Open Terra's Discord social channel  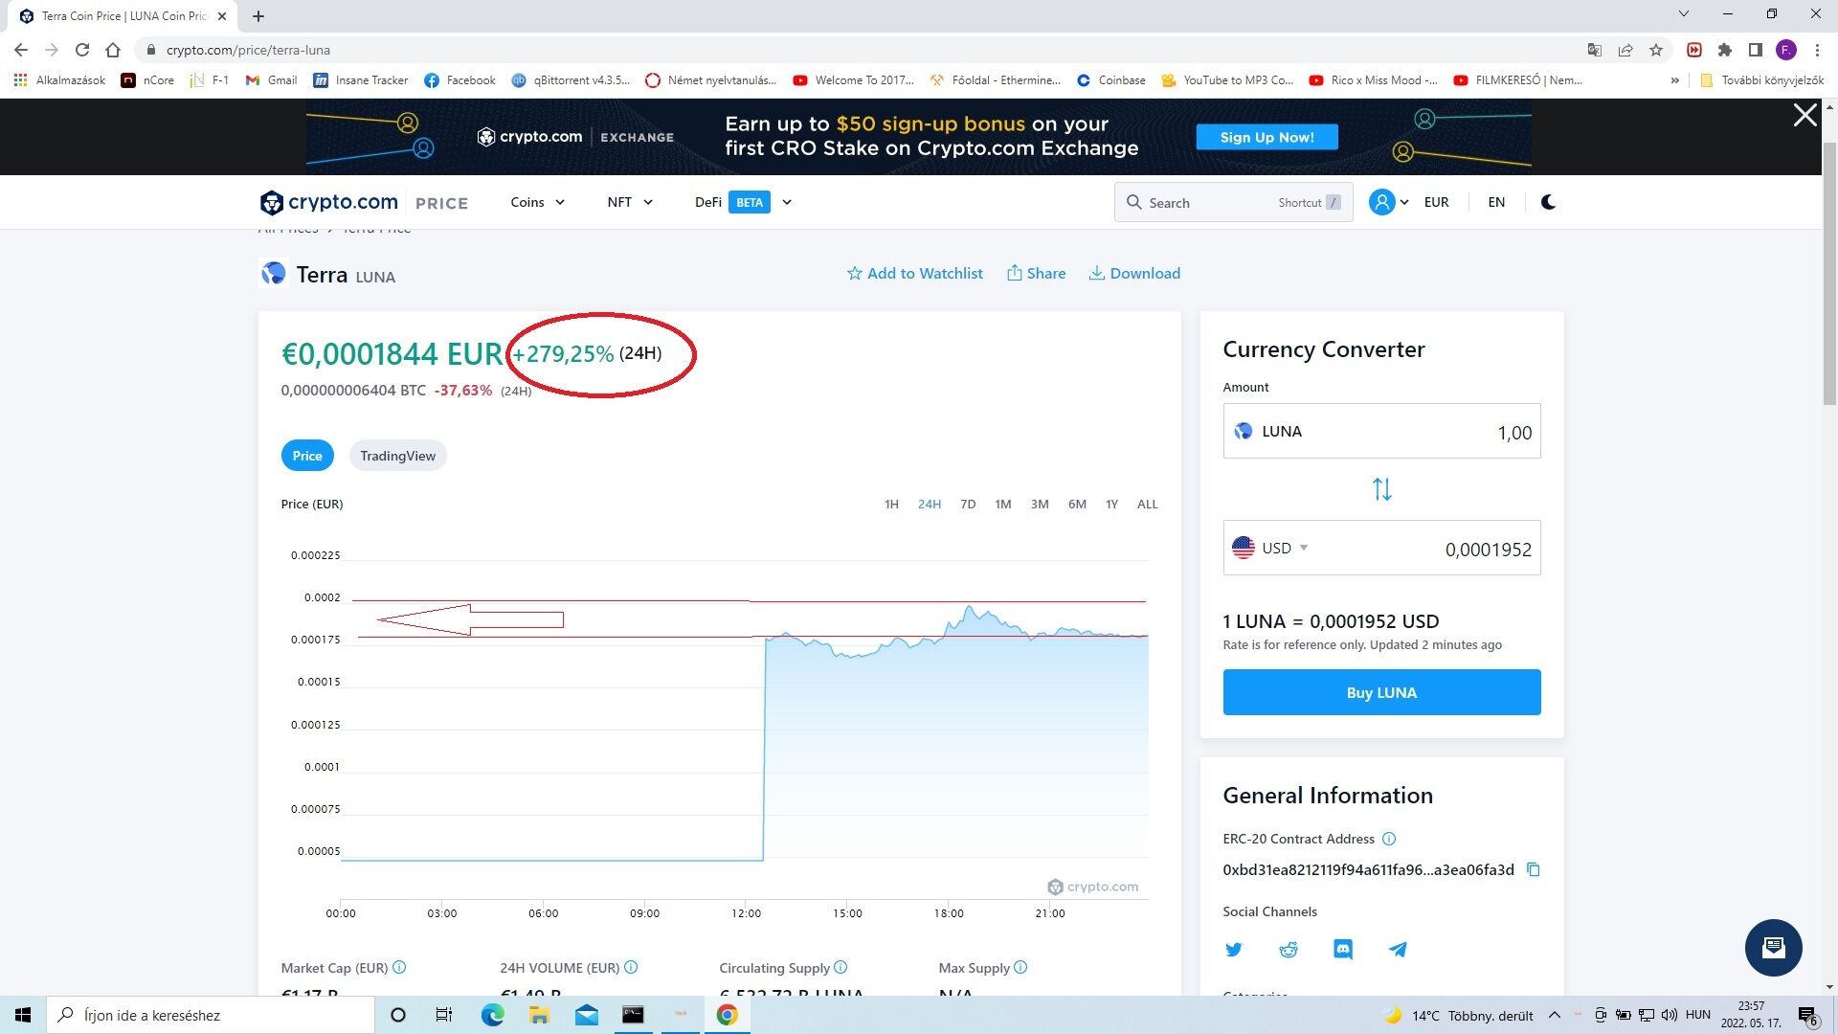pyautogui.click(x=1343, y=950)
